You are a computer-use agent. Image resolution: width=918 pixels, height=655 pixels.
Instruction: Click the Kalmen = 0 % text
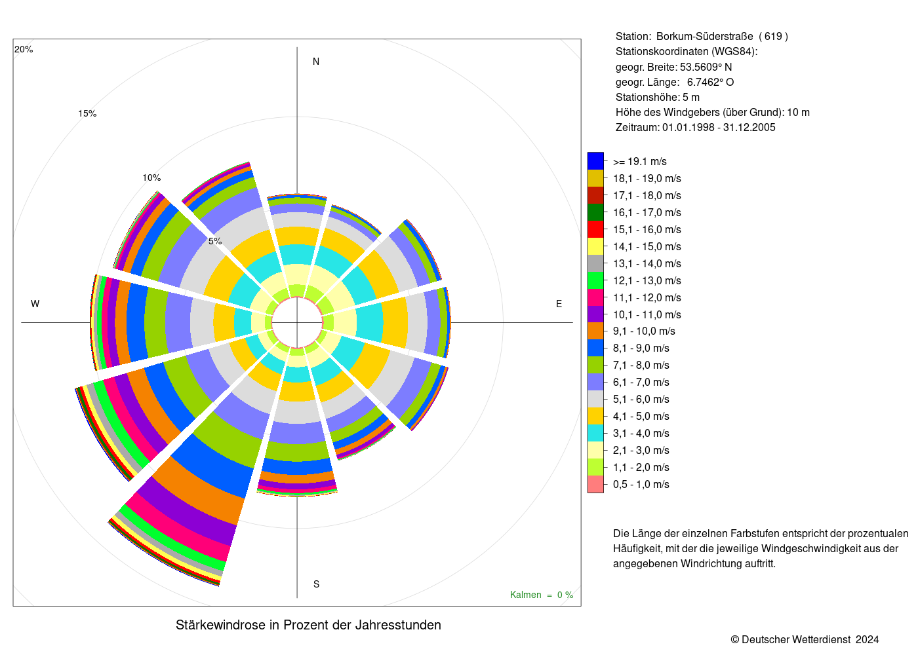pos(542,595)
